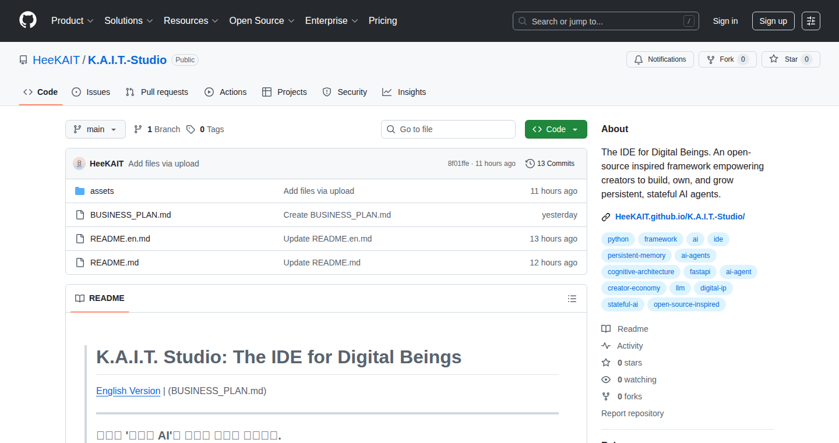Open commit hash 8f01ffe
The image size is (839, 443).
click(458, 164)
